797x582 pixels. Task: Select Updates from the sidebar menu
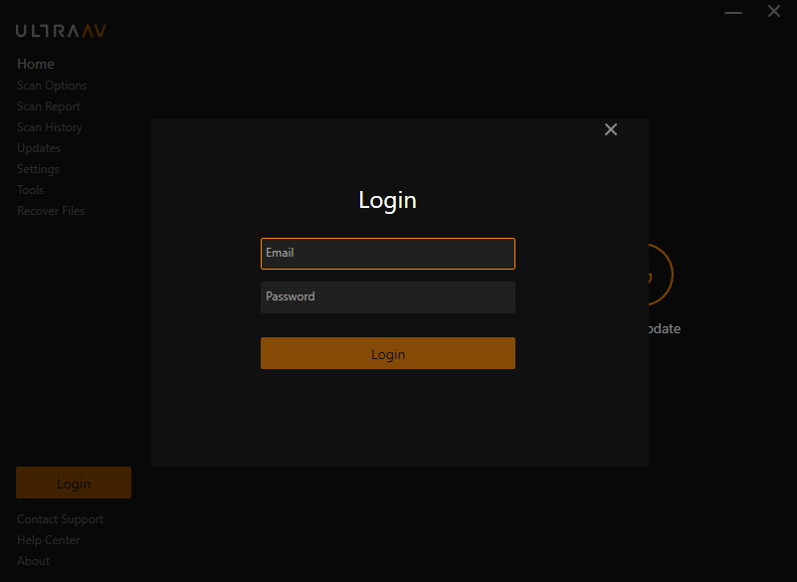[39, 148]
